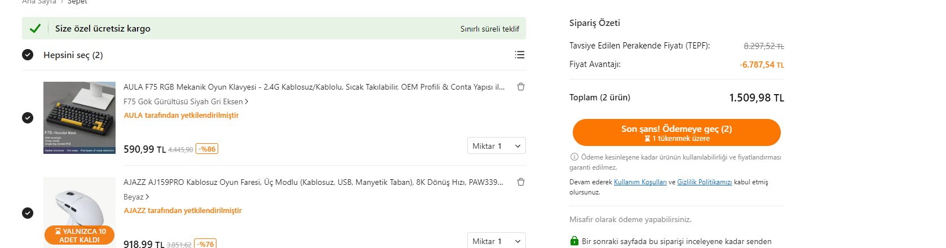Uncheck the AJAZZ mouse item
946x248 pixels.
click(28, 213)
